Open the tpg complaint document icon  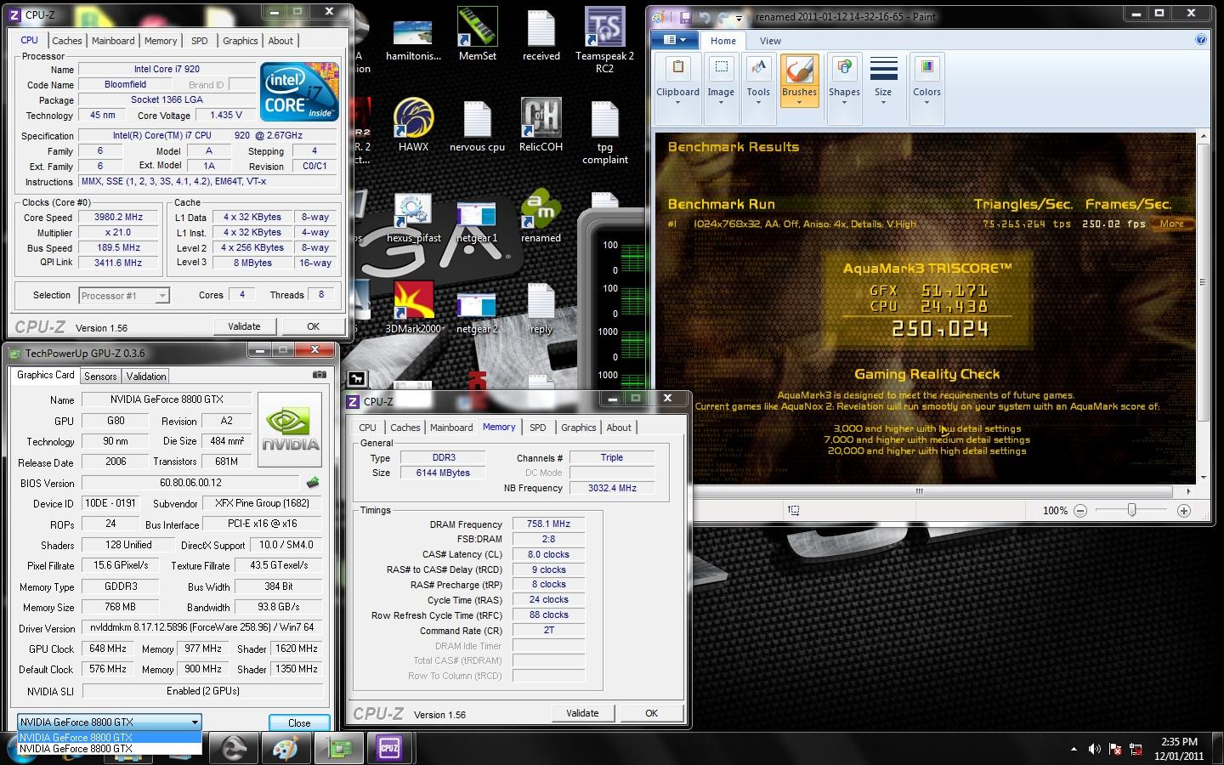604,132
